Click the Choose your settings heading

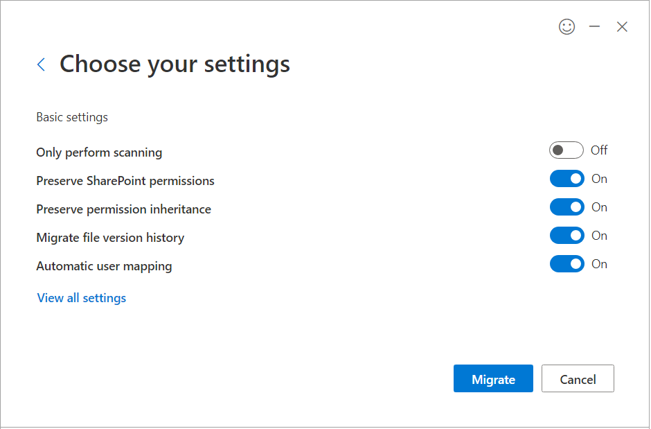click(175, 64)
